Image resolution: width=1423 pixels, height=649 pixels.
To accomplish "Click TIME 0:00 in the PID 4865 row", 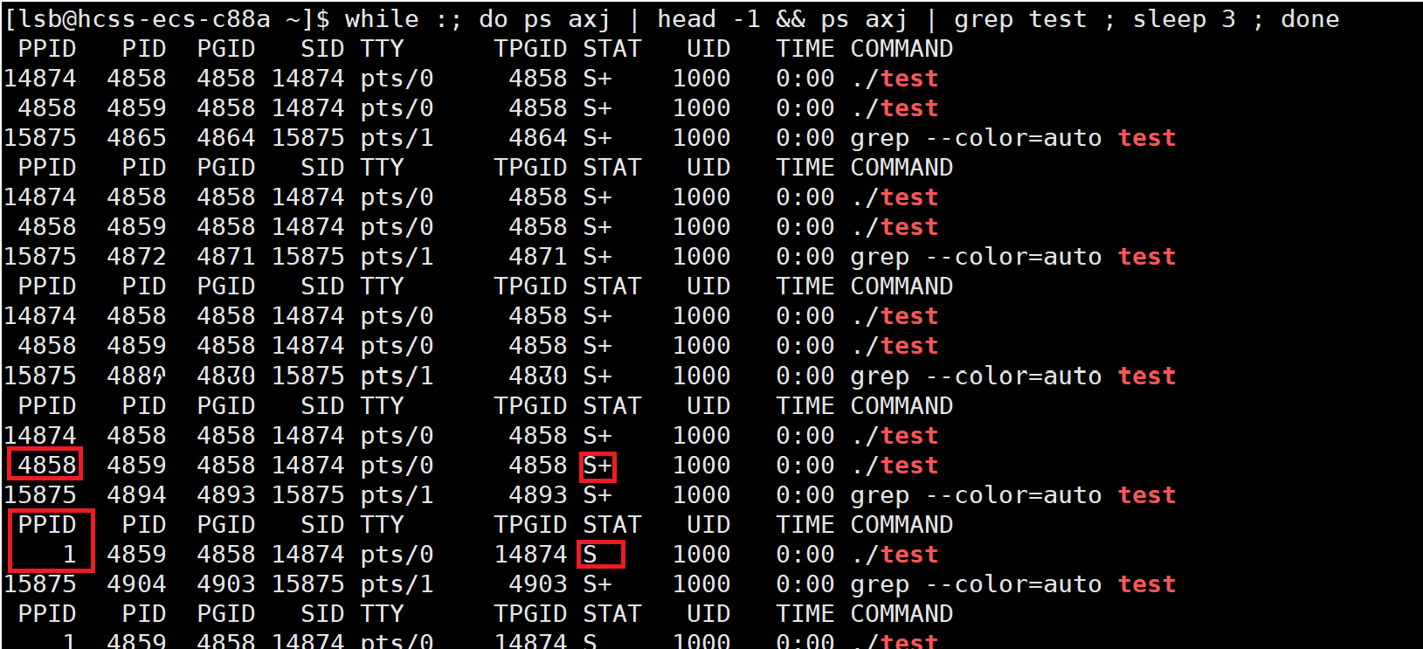I will 805,138.
